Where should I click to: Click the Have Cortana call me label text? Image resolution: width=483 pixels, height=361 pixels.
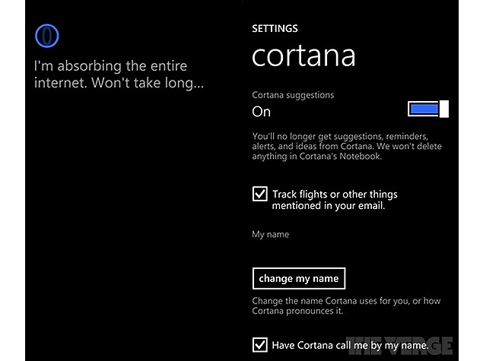(350, 345)
